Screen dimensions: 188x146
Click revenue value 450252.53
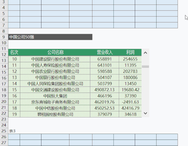pos(105,108)
